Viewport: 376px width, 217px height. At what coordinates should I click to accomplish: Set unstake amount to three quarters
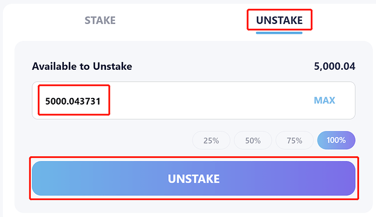[x=295, y=141]
